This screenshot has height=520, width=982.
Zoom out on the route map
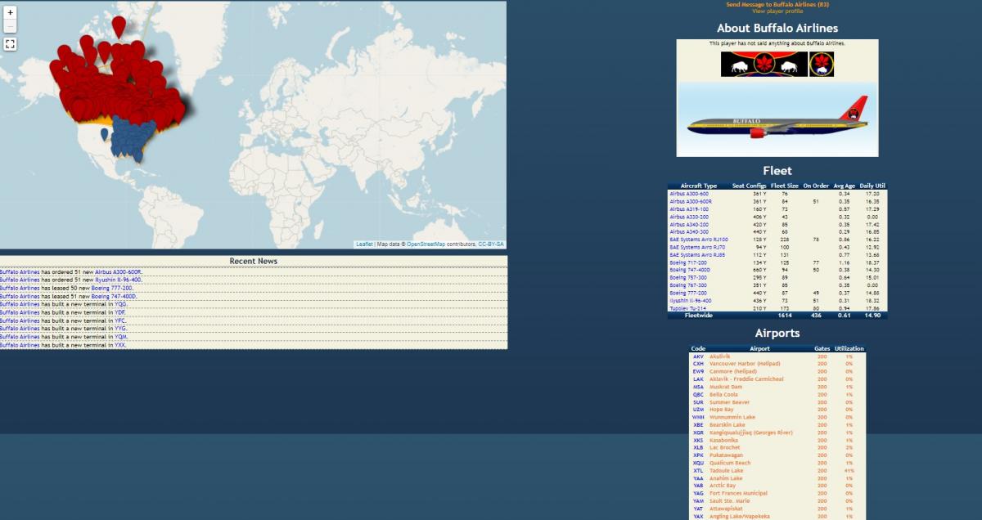point(10,26)
